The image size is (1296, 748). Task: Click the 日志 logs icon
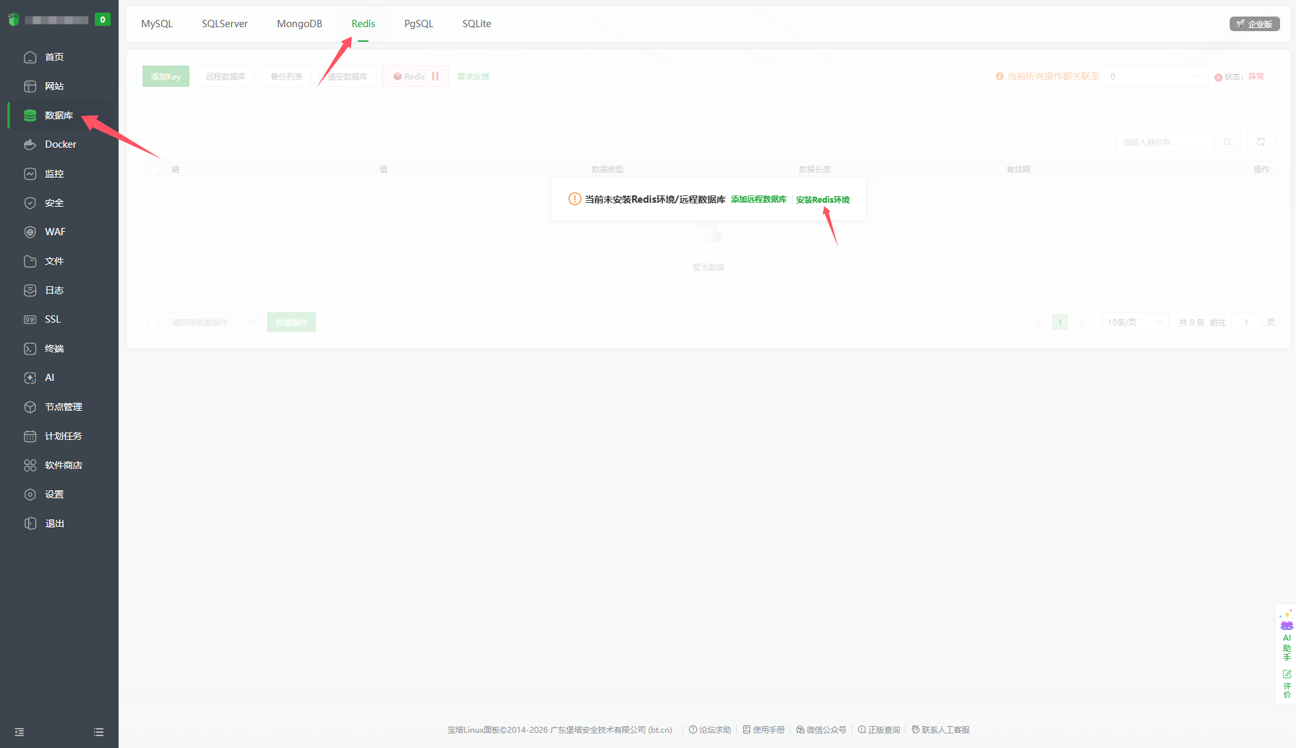[x=30, y=290]
